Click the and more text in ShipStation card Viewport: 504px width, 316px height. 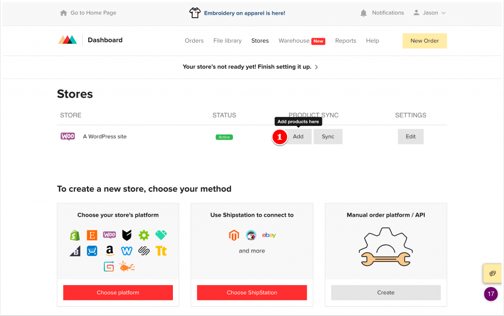252,251
